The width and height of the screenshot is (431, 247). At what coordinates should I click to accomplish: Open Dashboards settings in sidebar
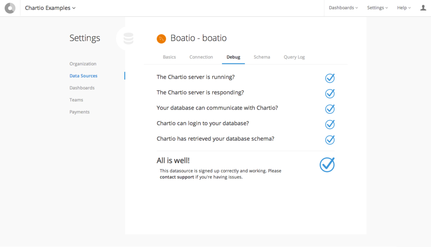coord(82,88)
